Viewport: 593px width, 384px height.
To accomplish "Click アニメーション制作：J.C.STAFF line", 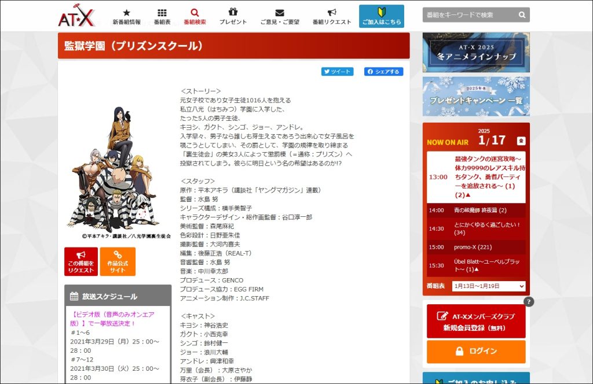I will click(225, 298).
